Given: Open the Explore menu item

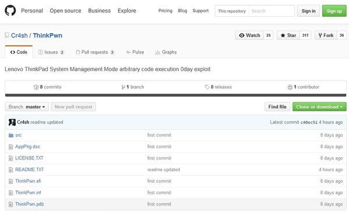Looking at the screenshot, I should click(x=127, y=10).
